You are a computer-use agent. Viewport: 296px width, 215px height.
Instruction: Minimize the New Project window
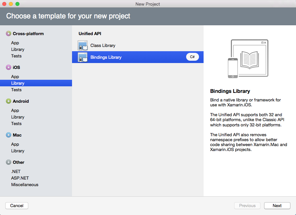click(x=11, y=4)
